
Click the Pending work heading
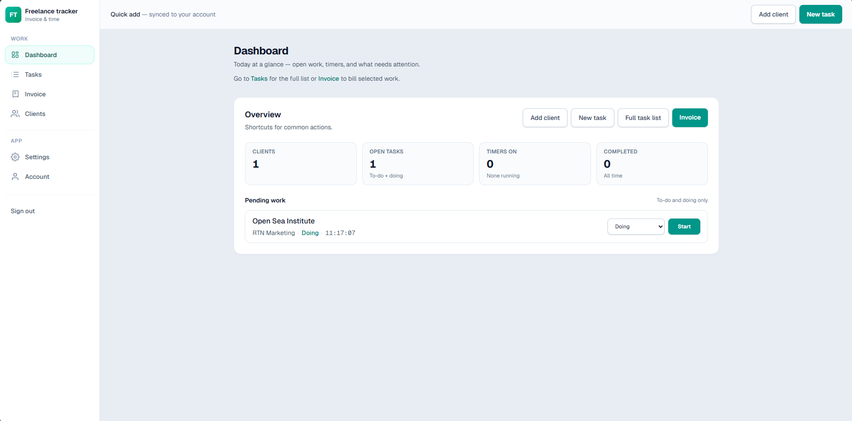(265, 200)
